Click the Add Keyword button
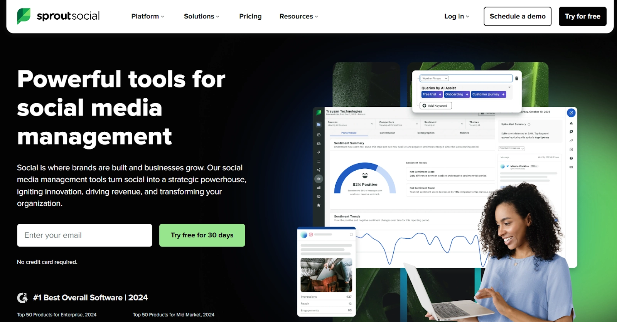 pyautogui.click(x=435, y=106)
